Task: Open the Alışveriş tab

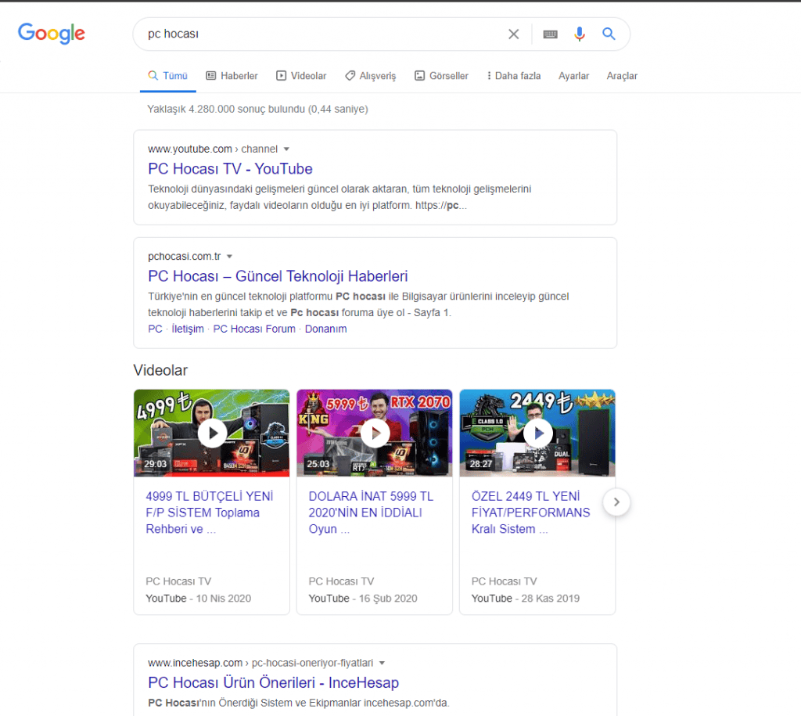Action: [370, 76]
